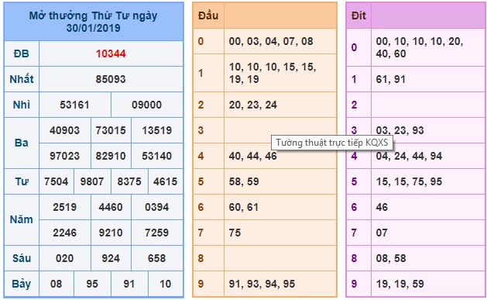The width and height of the screenshot is (487, 300).
Task: Click Đít row value '46'
Action: [x=382, y=207]
